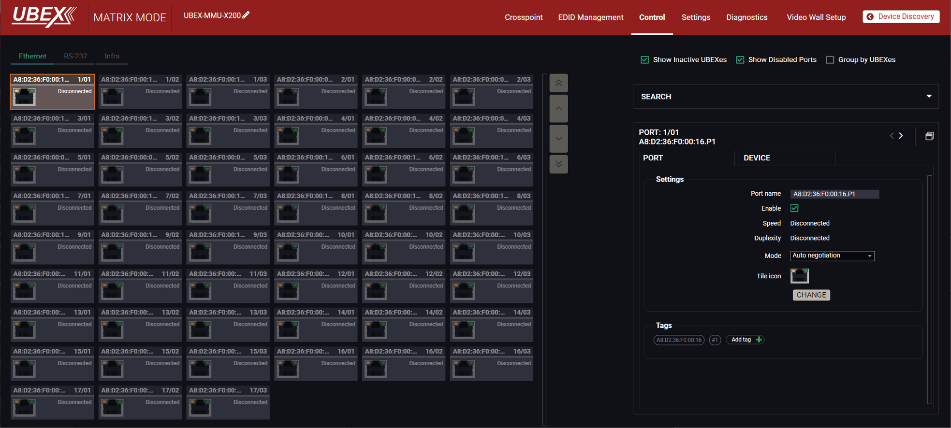
Task: Switch to the PORT tab
Action: tap(687, 158)
